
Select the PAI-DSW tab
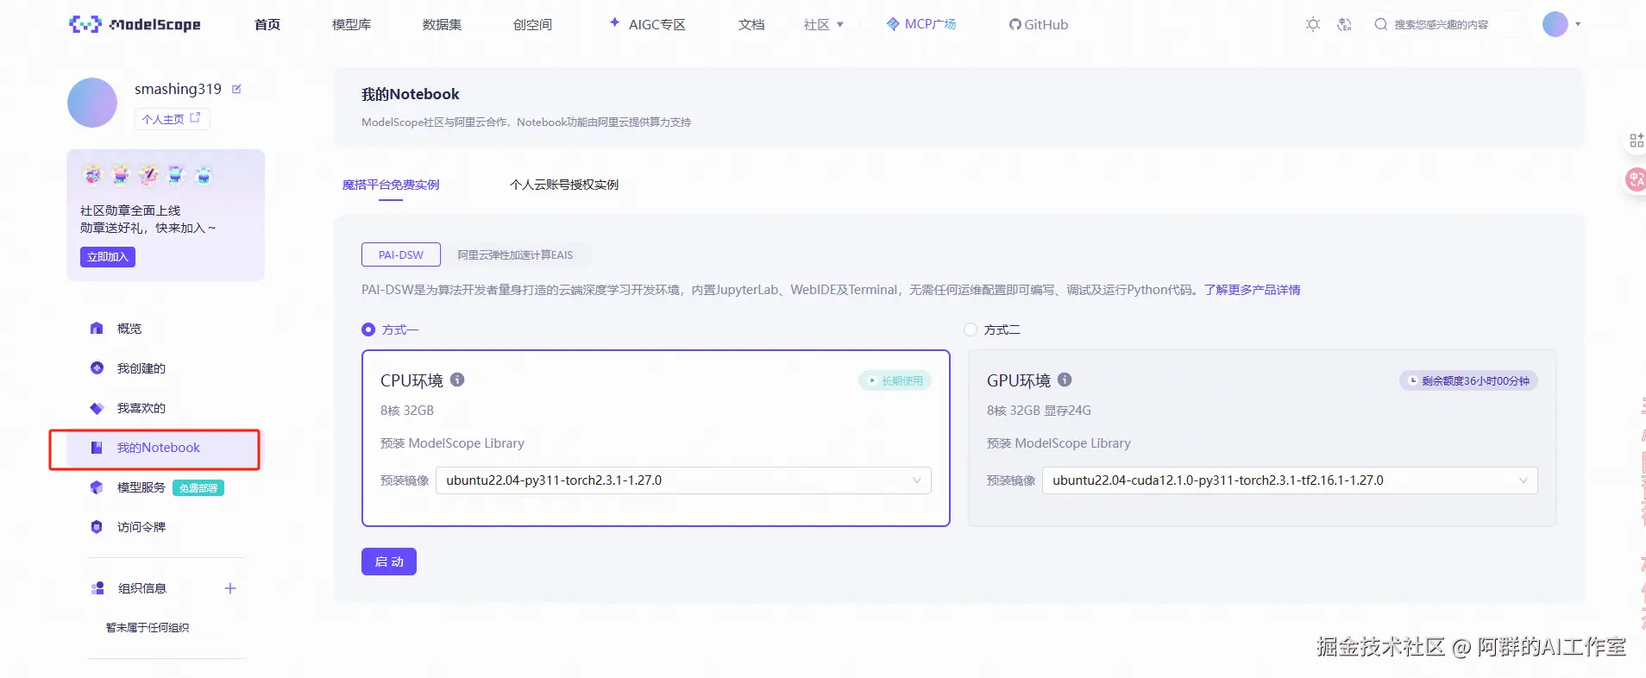point(401,254)
